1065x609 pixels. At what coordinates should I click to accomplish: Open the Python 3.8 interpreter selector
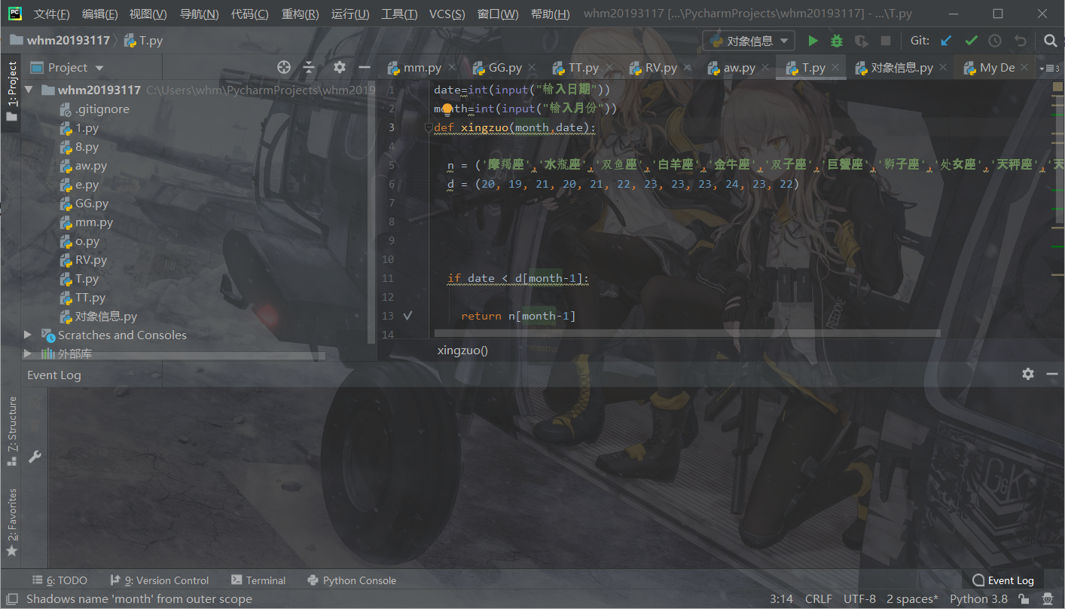(x=978, y=599)
